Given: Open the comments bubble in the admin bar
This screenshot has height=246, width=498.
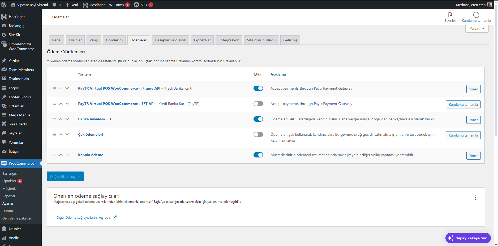Looking at the screenshot, I should click(54, 5).
